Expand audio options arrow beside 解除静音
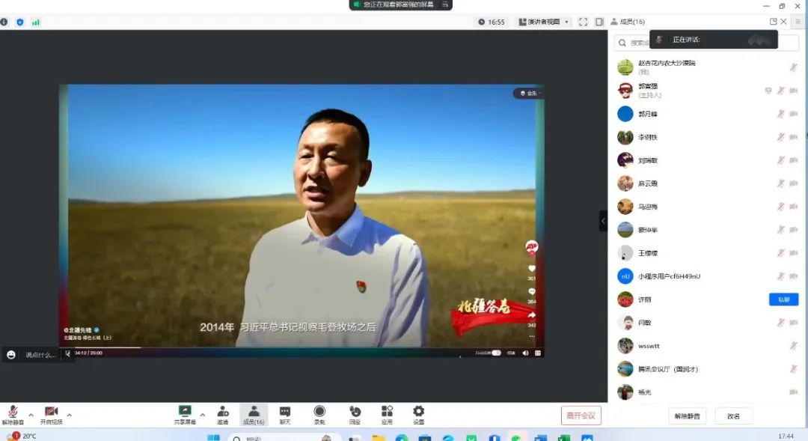Screen dimensions: 808x441 (x=31, y=415)
